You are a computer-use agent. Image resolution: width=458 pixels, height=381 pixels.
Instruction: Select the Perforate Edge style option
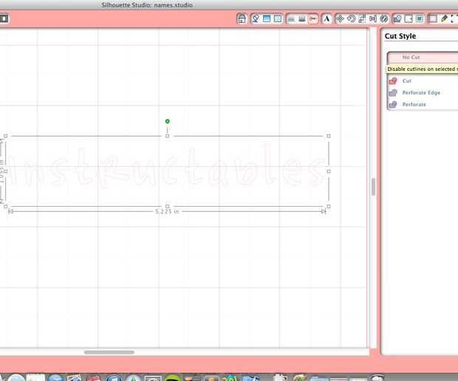coord(423,92)
